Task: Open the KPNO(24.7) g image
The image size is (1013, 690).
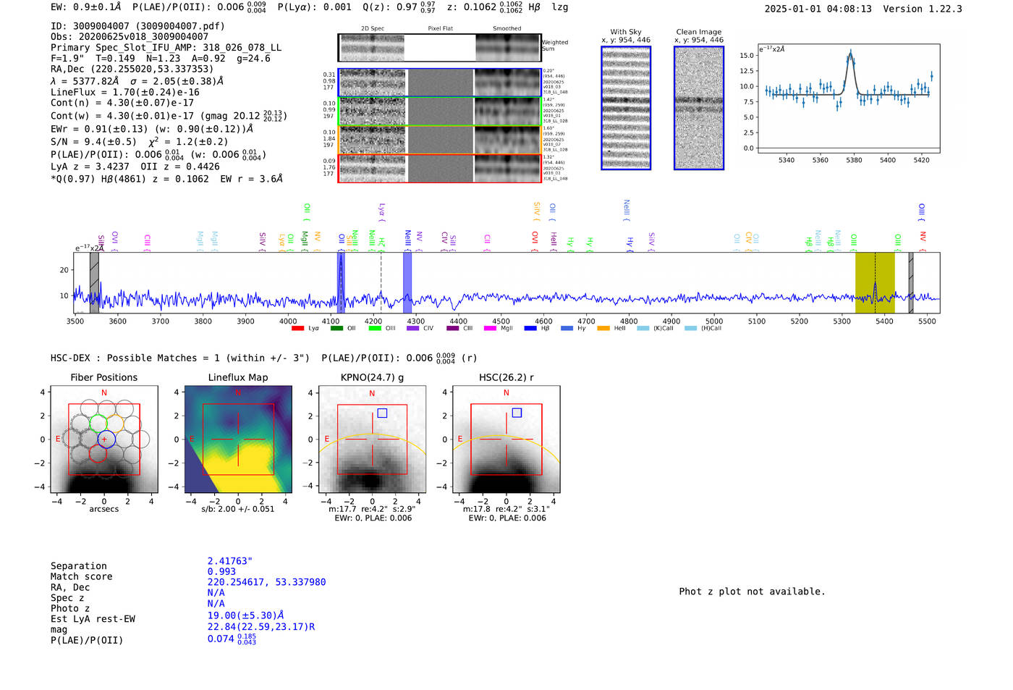Action: [x=372, y=439]
